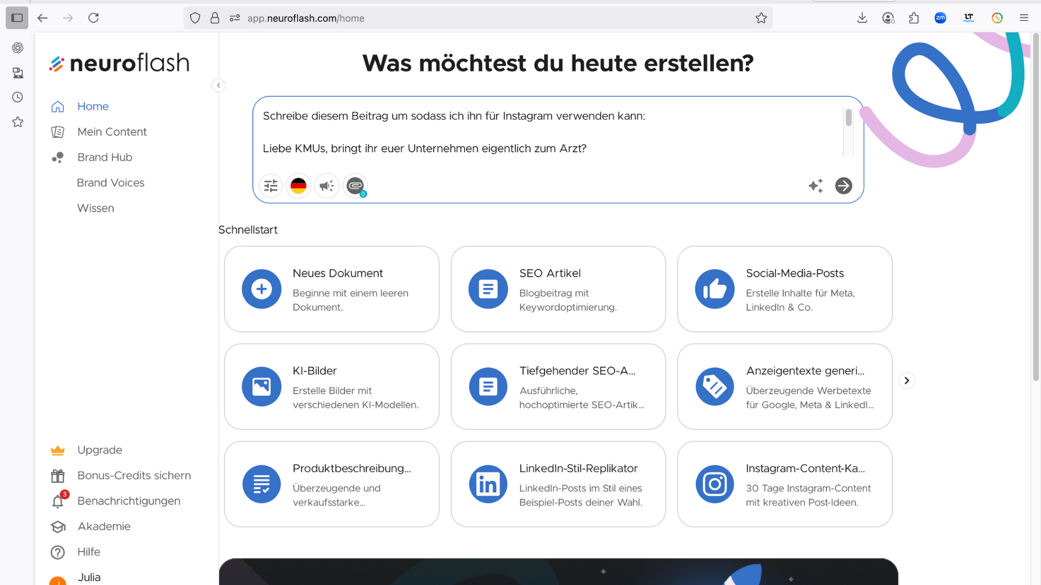This screenshot has width=1041, height=585.
Task: Open the Instagram-Content-Kalender card
Action: [785, 484]
